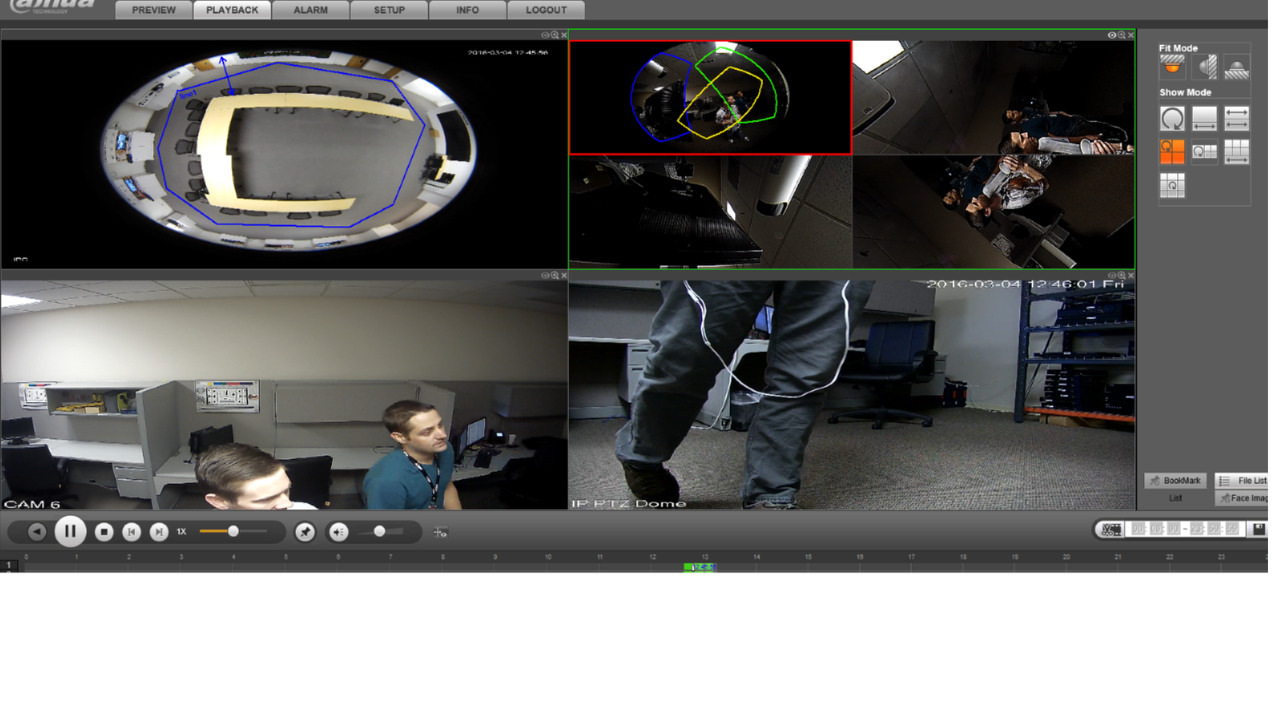Select the ceiling mount fit mode icon
1288x722 pixels.
click(1172, 67)
